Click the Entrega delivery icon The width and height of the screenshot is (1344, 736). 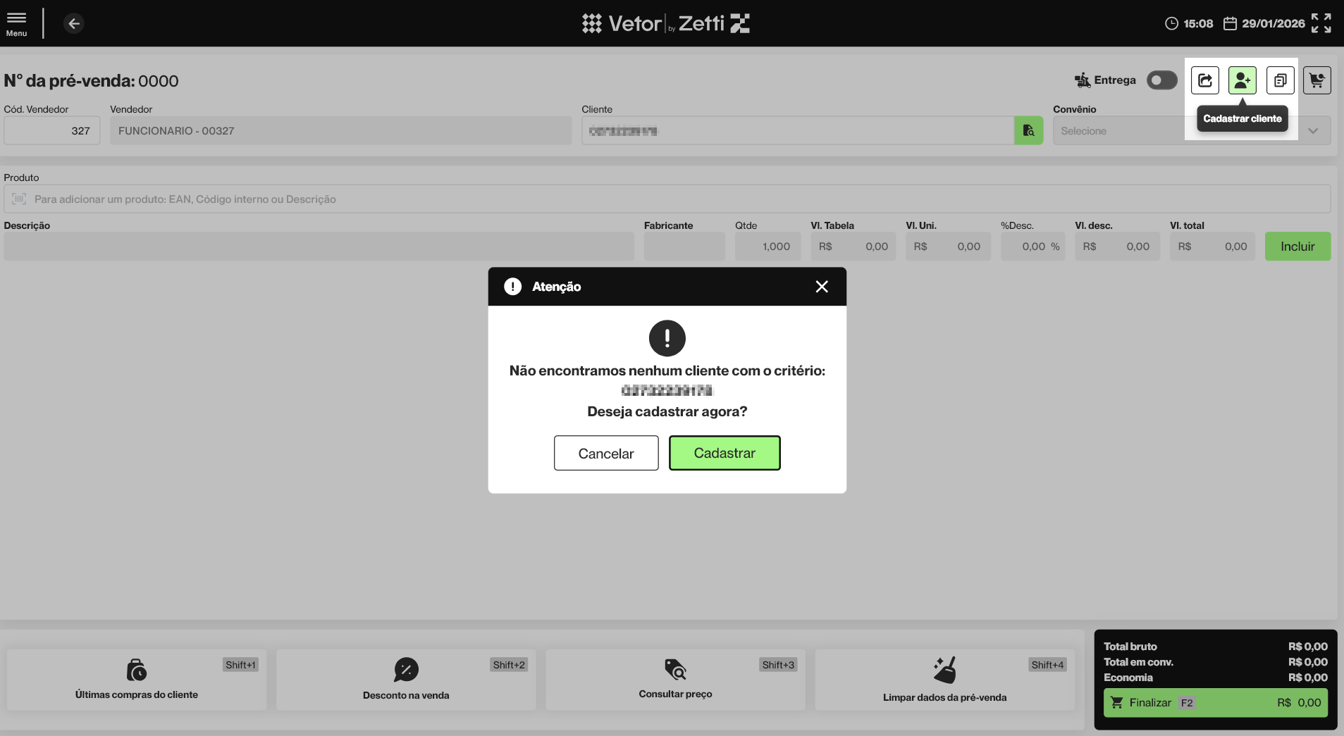[1083, 80]
